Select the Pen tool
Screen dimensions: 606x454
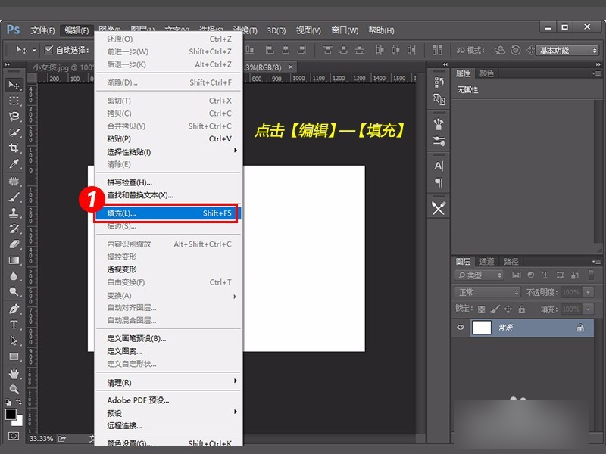pos(14,309)
